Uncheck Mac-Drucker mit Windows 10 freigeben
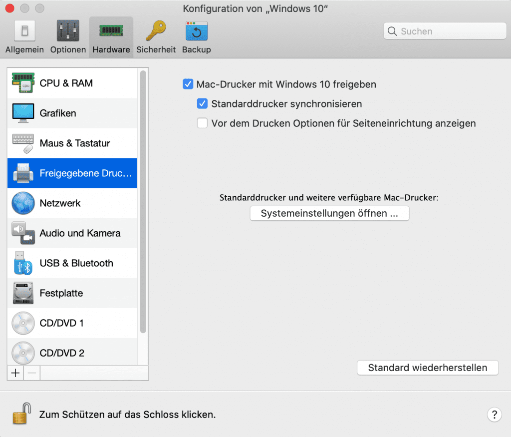Screen dimensions: 511x437 pos(188,84)
